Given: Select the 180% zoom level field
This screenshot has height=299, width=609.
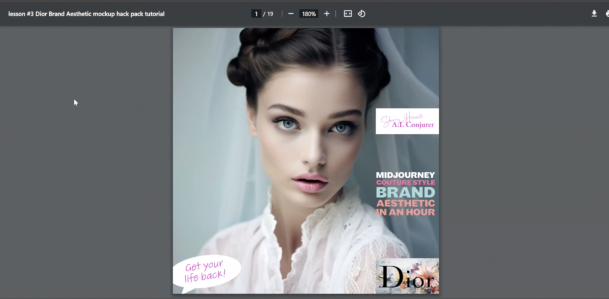Looking at the screenshot, I should tap(308, 14).
